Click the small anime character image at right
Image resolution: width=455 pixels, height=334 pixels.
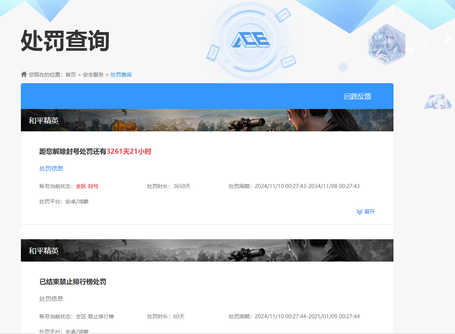pos(438,102)
